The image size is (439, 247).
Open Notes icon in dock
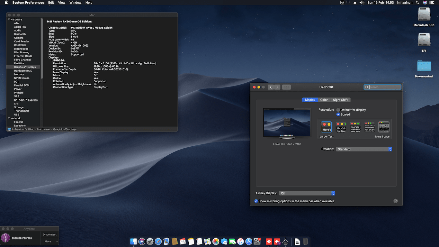[x=191, y=242]
